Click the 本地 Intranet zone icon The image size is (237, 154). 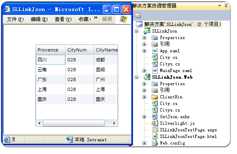[x=70, y=140]
